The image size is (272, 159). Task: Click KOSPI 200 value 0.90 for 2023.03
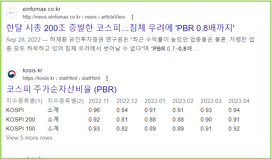pos(206,119)
